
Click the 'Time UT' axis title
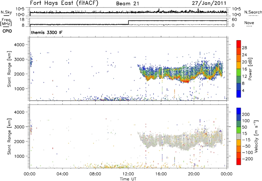pyautogui.click(x=128, y=179)
